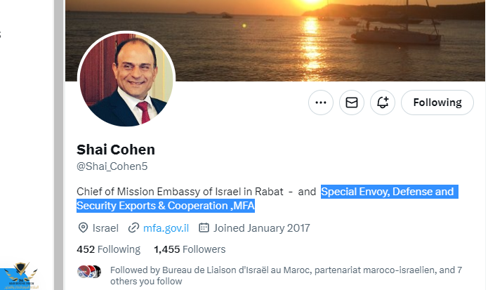Screen dimensions: 495x290
Task: Click the "Joined January 2017" text
Action: (262, 228)
